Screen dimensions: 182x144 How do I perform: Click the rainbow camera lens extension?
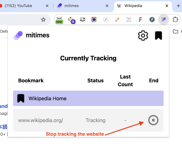click(94, 20)
